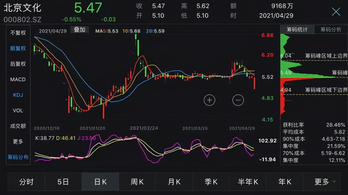Zoom in the K-line chart with plus icon
Screen dimensions: 348x195
(x=209, y=100)
